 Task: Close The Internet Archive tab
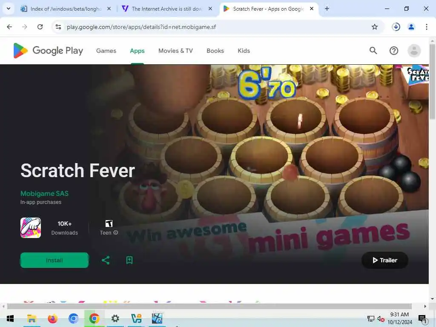pos(210,9)
